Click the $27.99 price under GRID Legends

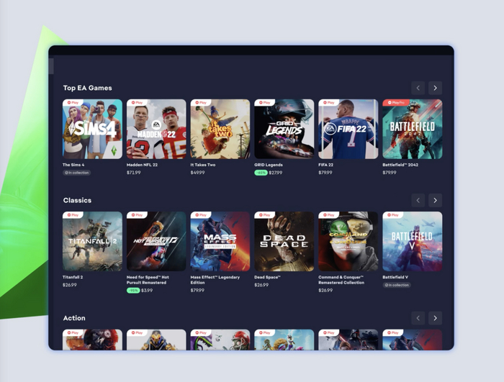click(x=276, y=173)
